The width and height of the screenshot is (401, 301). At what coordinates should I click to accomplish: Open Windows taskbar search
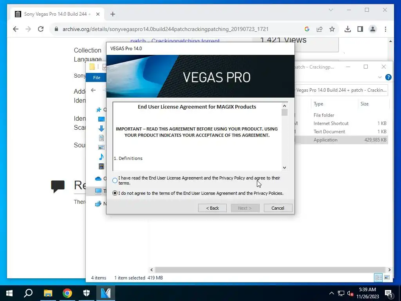(x=28, y=293)
